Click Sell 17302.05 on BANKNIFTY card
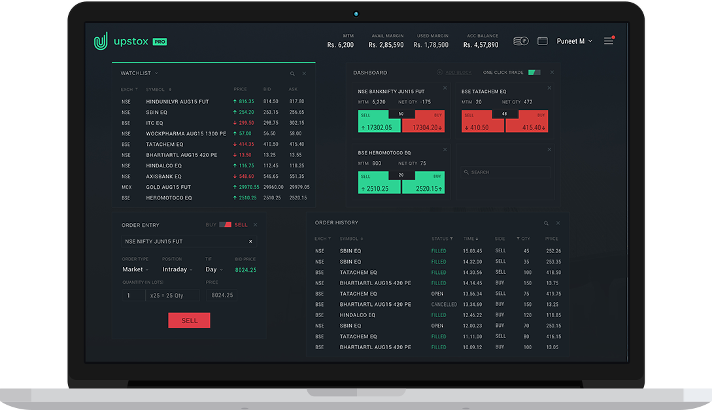 pyautogui.click(x=379, y=122)
